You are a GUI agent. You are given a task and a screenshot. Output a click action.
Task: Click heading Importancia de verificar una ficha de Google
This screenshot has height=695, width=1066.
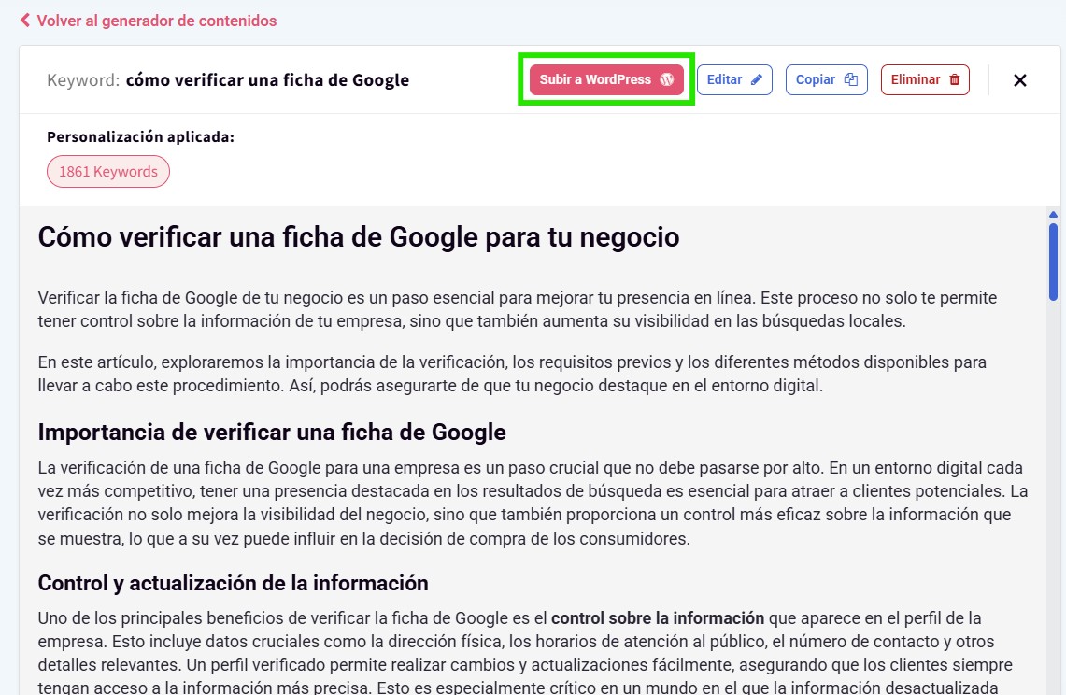coord(272,432)
